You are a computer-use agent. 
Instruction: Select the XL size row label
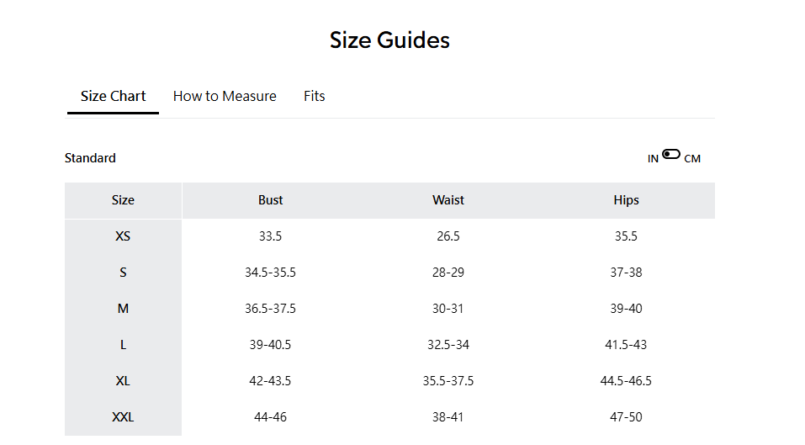pyautogui.click(x=123, y=381)
